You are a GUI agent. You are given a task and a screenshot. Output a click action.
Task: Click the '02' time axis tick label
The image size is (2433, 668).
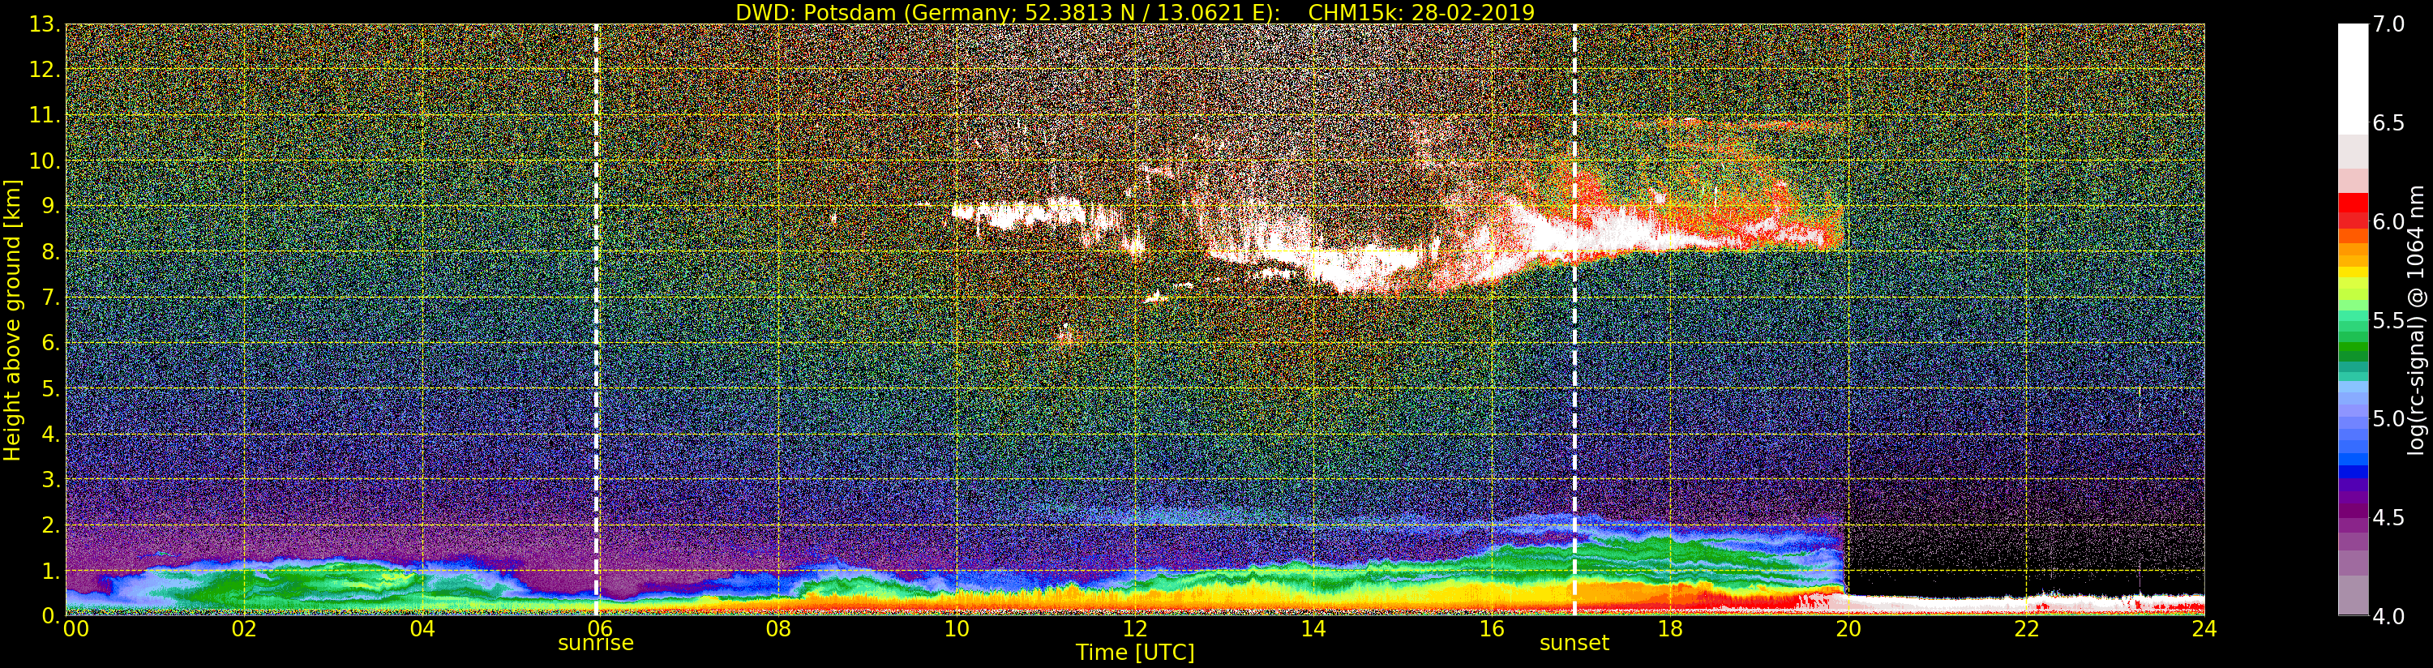[x=244, y=628]
